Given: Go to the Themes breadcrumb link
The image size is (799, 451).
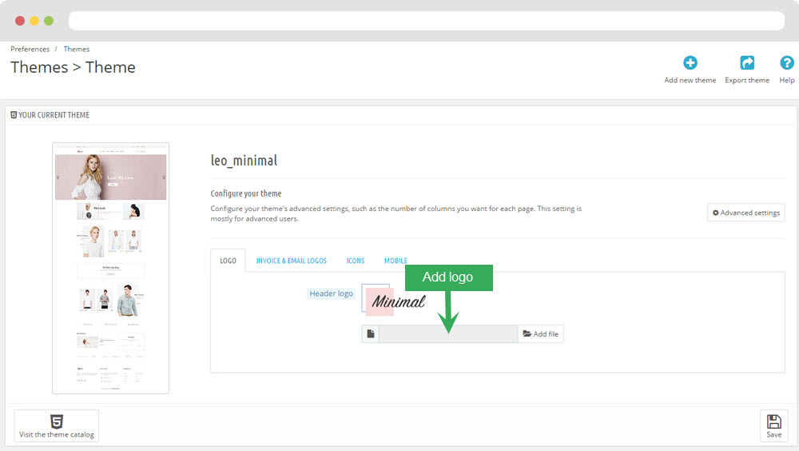Looking at the screenshot, I should coord(77,50).
